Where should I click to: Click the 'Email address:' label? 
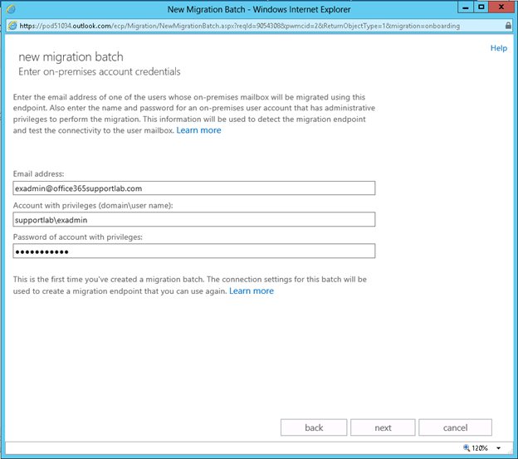coord(39,174)
